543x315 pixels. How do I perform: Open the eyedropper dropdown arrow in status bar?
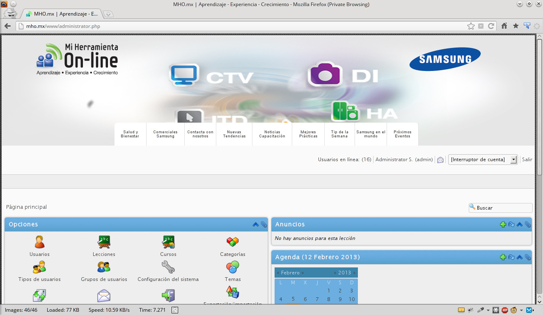coord(488,310)
